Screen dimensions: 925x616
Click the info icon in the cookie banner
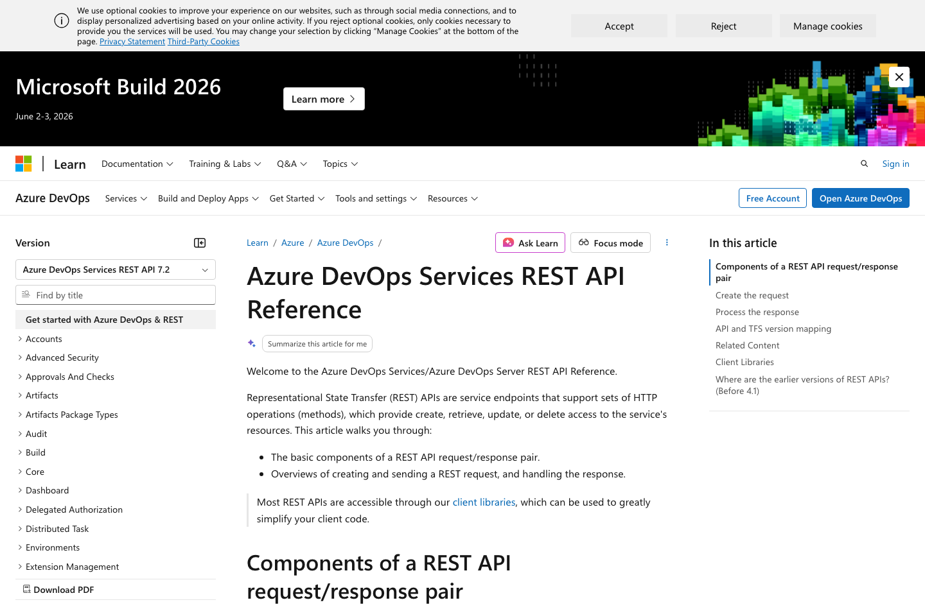click(x=61, y=20)
